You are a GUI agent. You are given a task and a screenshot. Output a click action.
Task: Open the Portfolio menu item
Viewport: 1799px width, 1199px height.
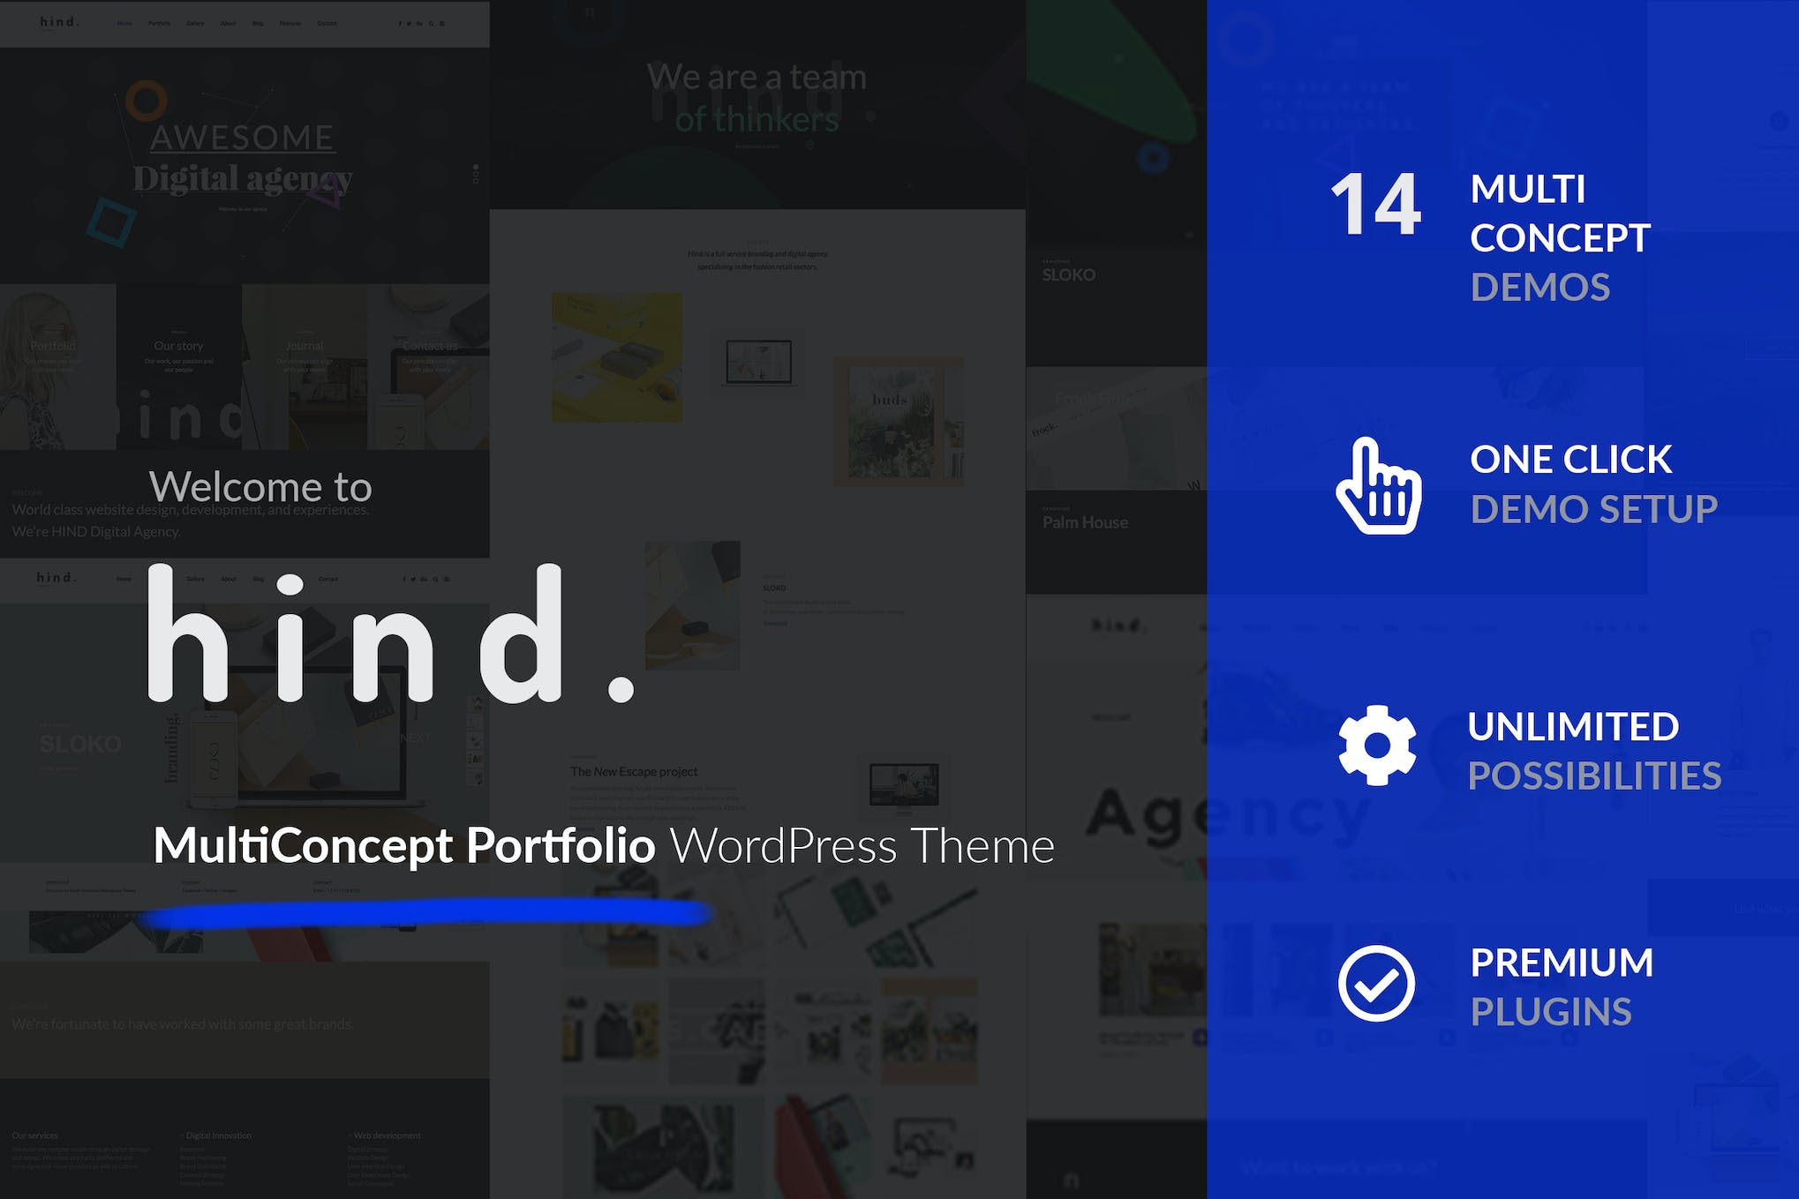tap(162, 24)
